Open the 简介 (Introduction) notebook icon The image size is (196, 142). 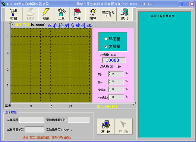77,14
